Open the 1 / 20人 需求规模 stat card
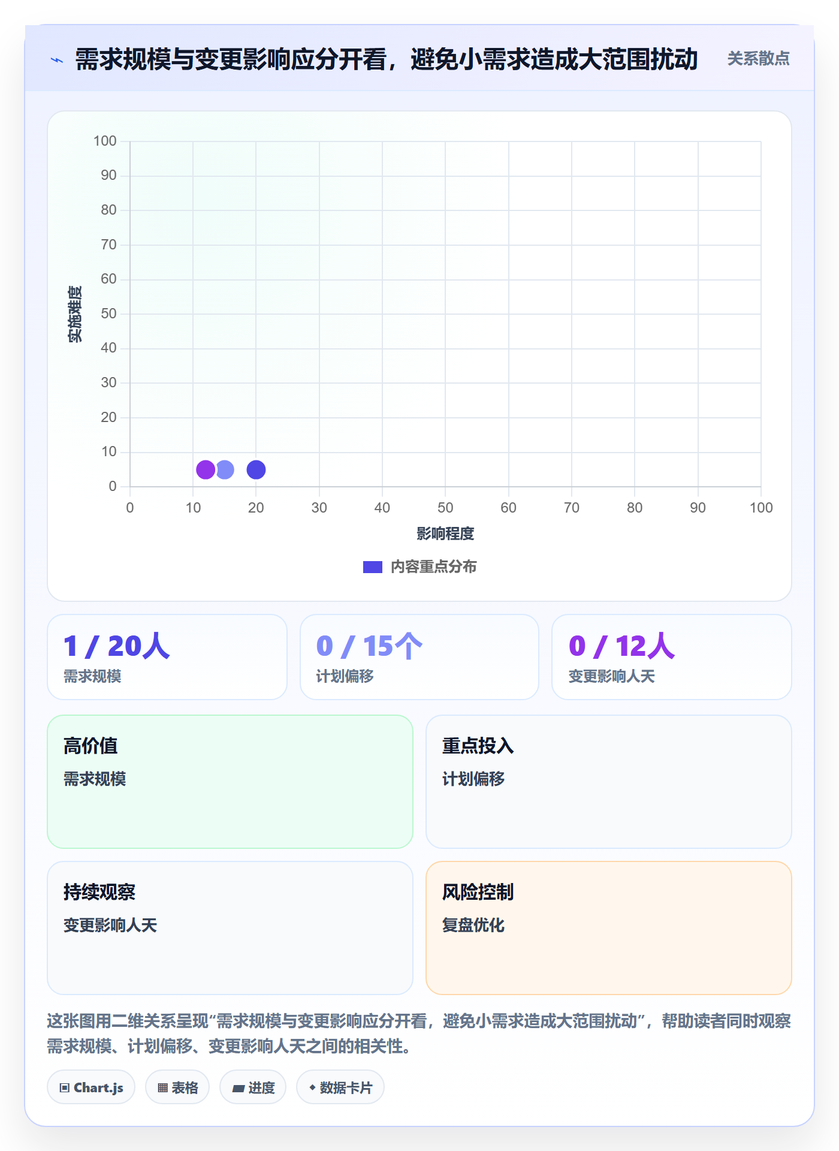 point(167,657)
